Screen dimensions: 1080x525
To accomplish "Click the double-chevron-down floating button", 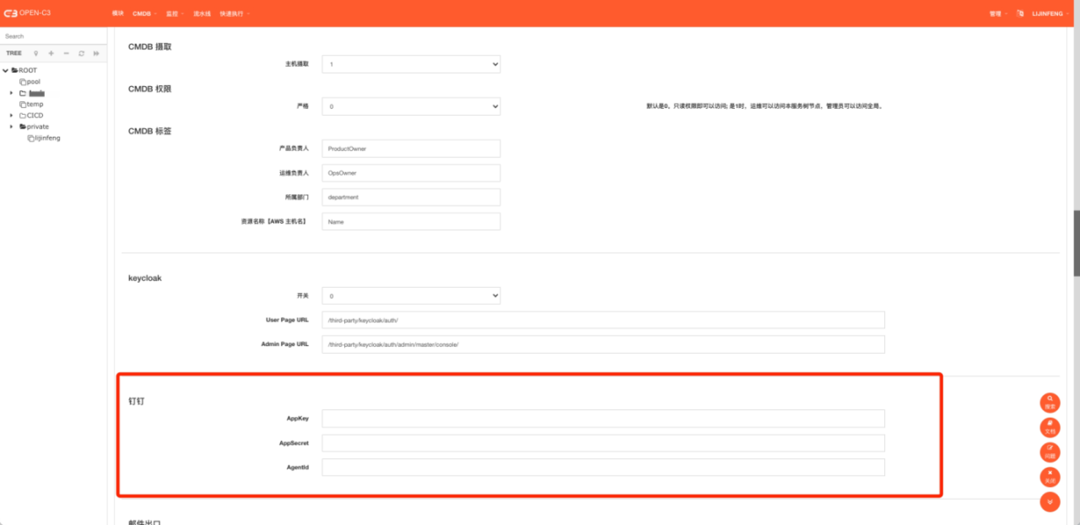I will tap(1050, 502).
